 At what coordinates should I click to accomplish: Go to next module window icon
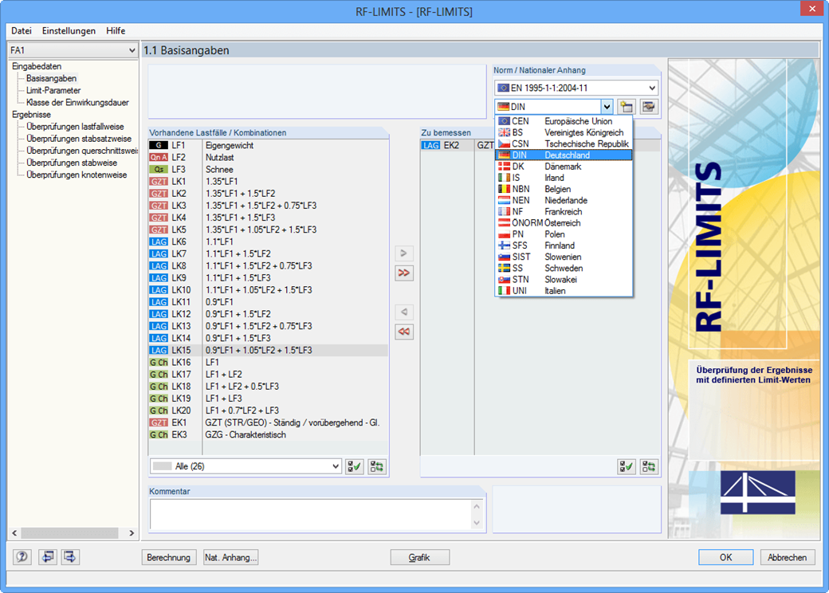pos(70,556)
